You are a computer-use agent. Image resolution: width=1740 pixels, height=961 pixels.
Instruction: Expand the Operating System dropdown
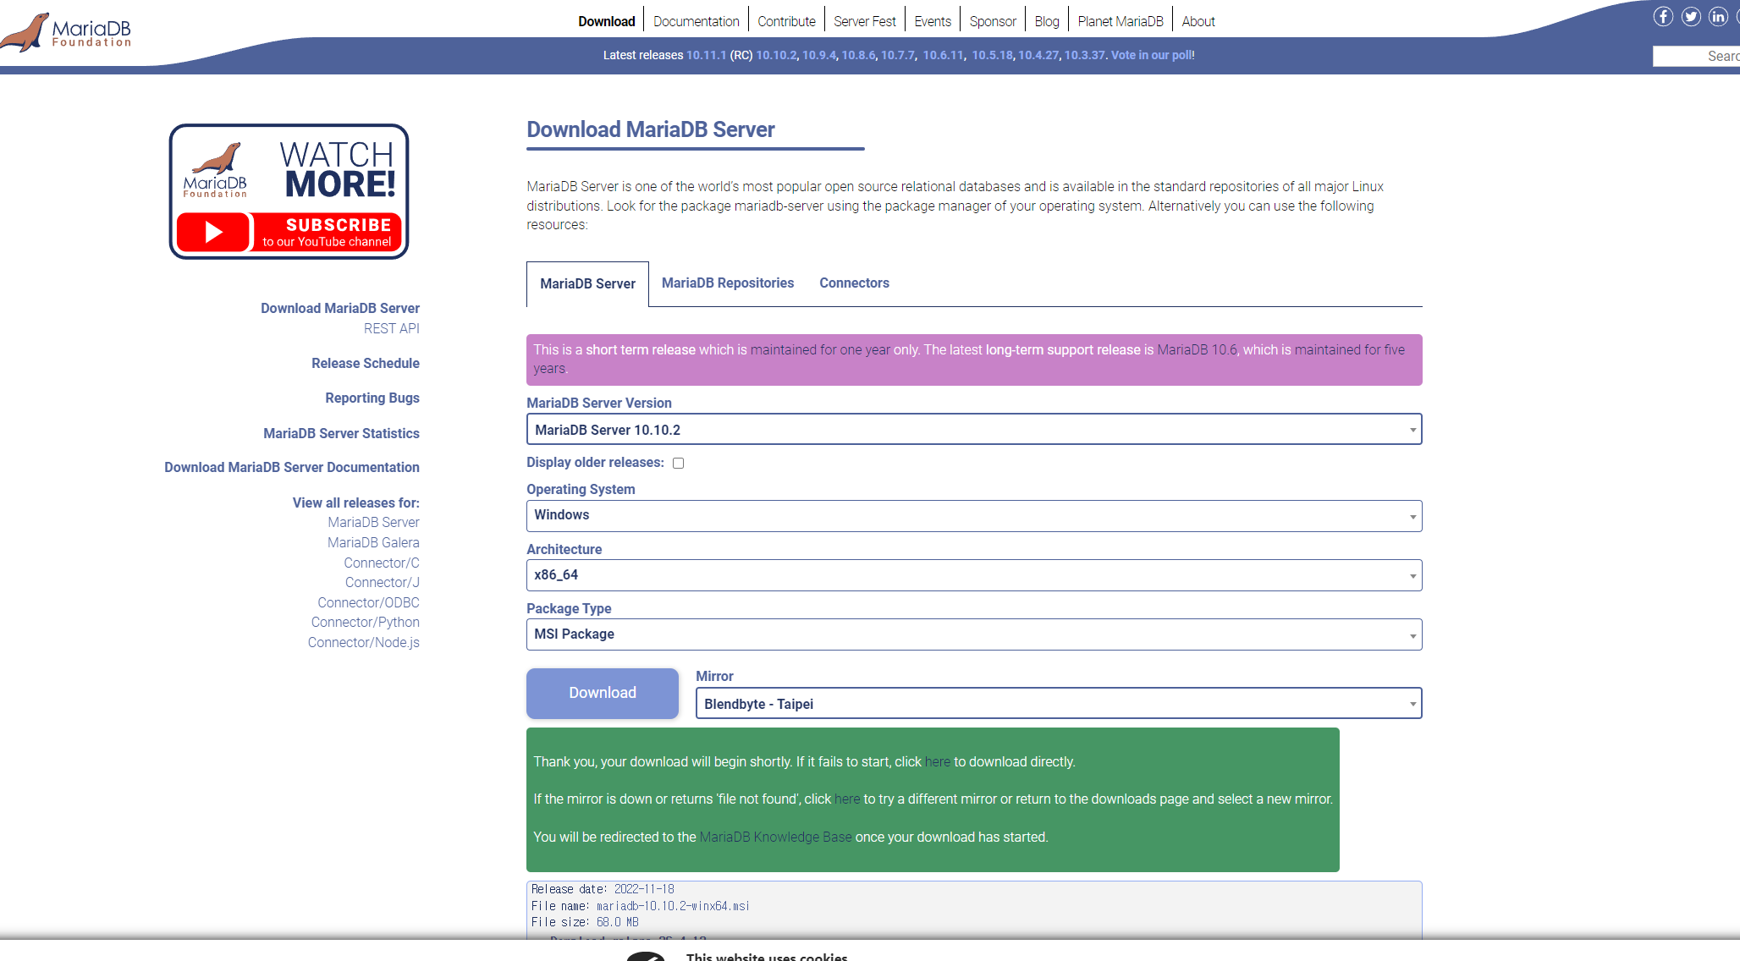(x=973, y=516)
